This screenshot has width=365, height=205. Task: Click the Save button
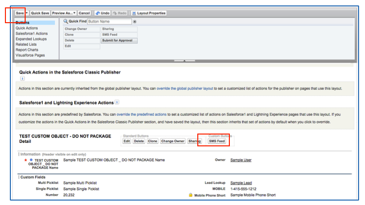click(x=20, y=13)
